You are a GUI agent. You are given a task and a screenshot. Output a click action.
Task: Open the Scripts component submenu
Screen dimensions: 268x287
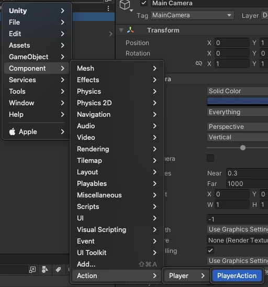pyautogui.click(x=117, y=207)
